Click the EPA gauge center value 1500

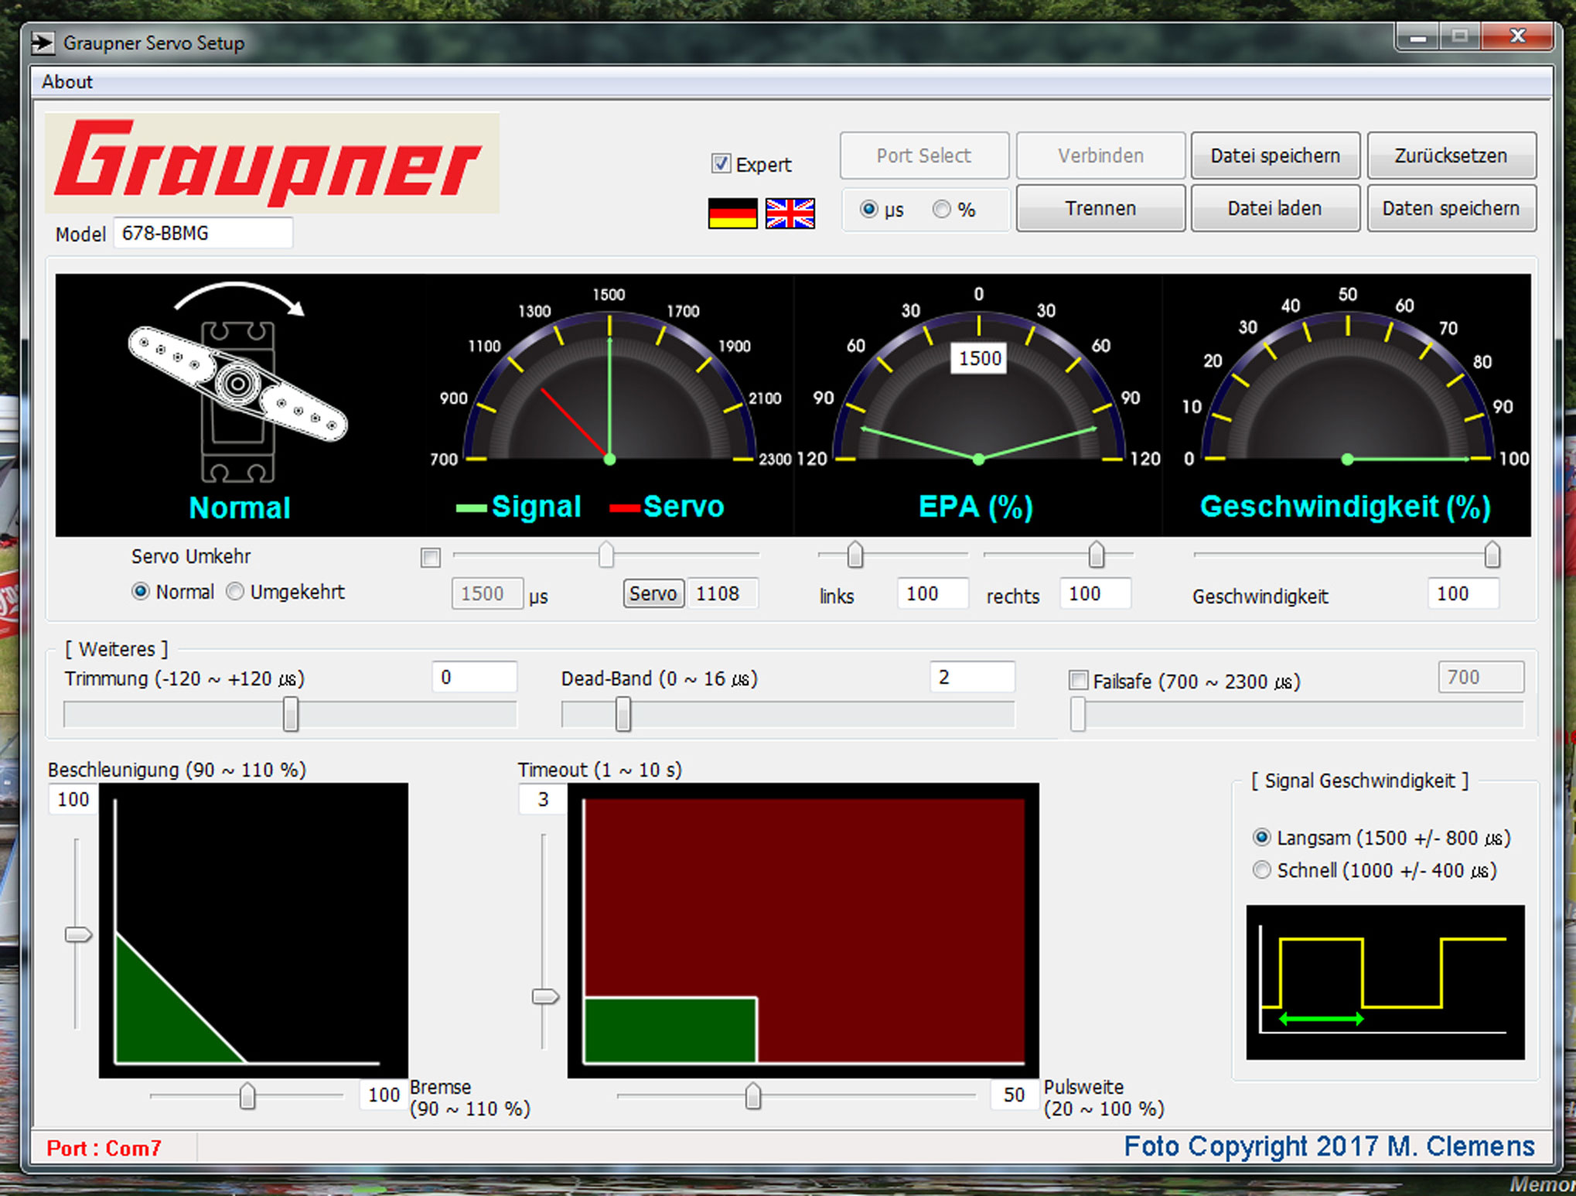979,359
